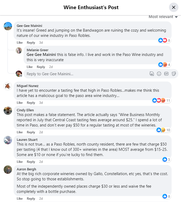View reactions on Gee Gee Mainini's comment
The image size is (181, 202).
point(164,40)
